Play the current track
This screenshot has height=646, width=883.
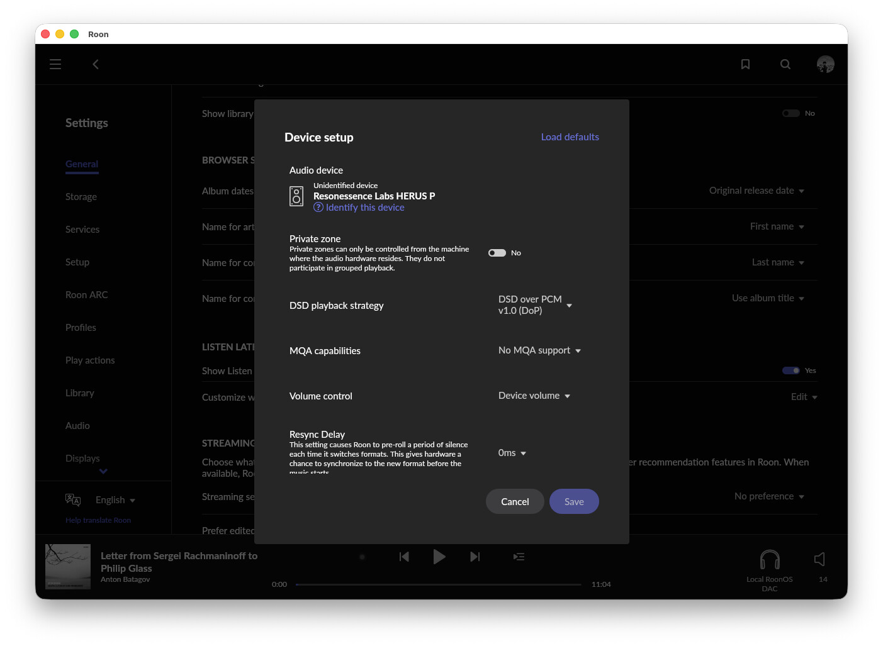pos(439,557)
